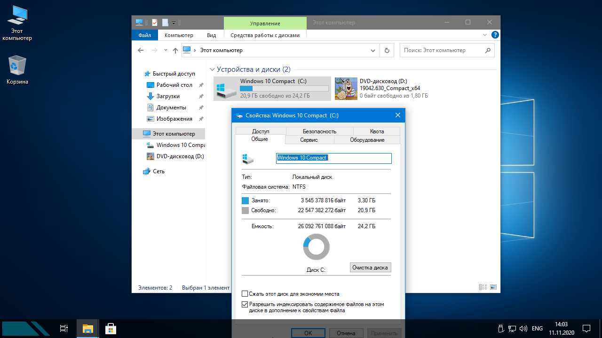Image resolution: width=602 pixels, height=338 pixels.
Task: Open Средства работы с дисками tab
Action: [265, 35]
